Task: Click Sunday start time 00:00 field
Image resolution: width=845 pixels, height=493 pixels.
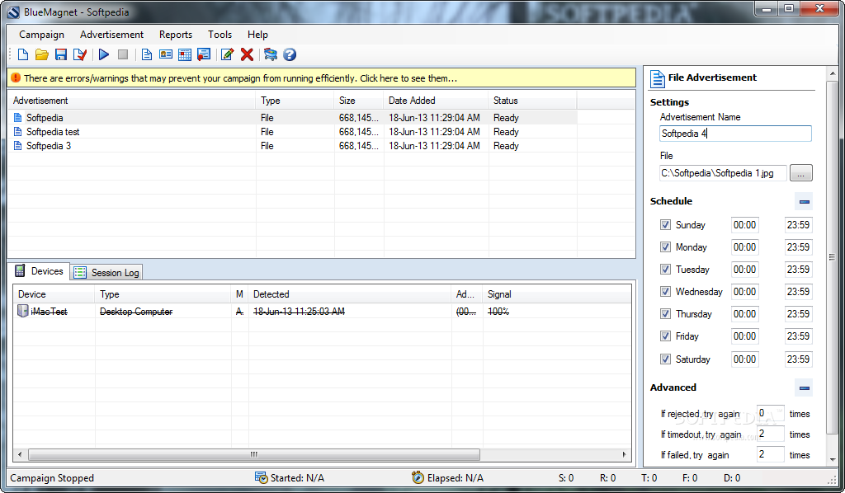Action: [x=745, y=225]
